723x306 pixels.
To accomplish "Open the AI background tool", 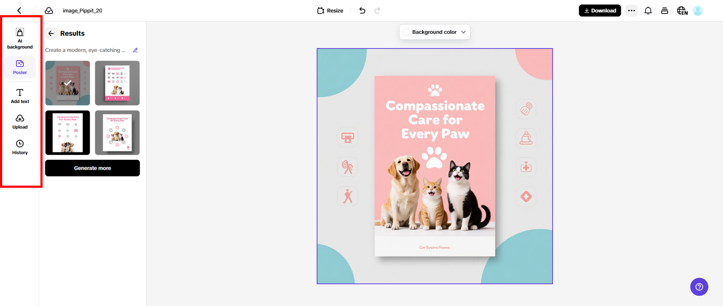I will 20,38.
